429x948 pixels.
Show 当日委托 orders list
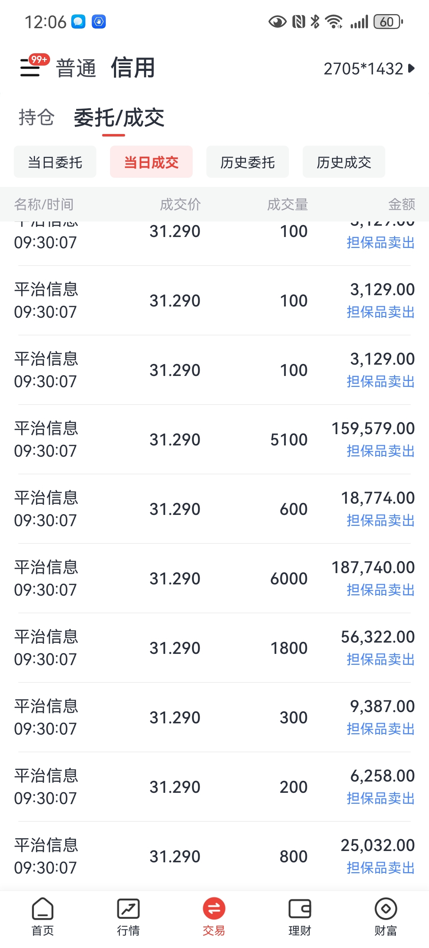[55, 162]
